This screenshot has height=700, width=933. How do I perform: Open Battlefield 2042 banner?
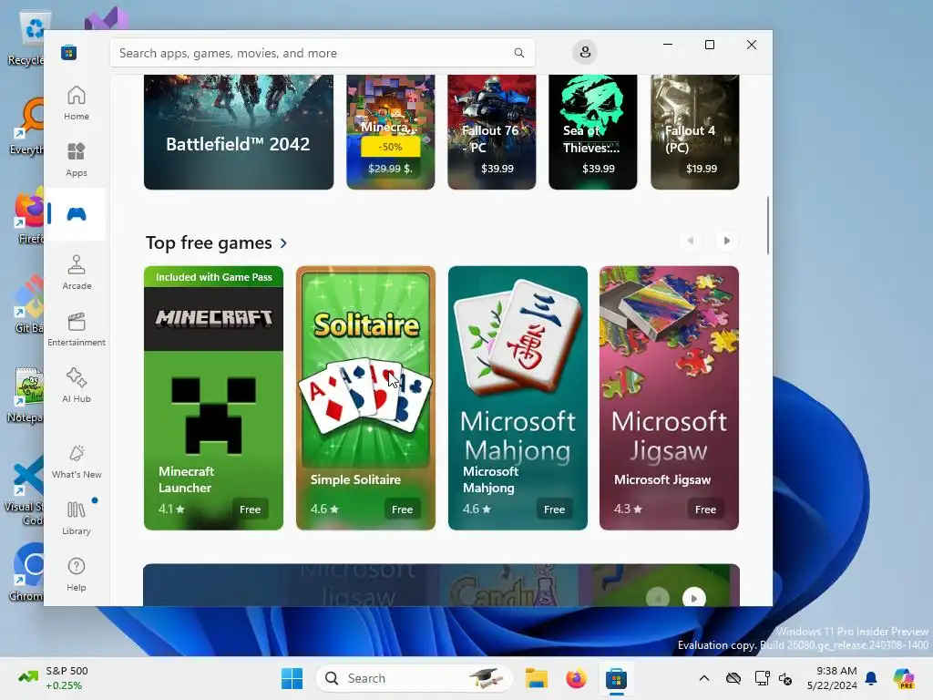point(239,132)
